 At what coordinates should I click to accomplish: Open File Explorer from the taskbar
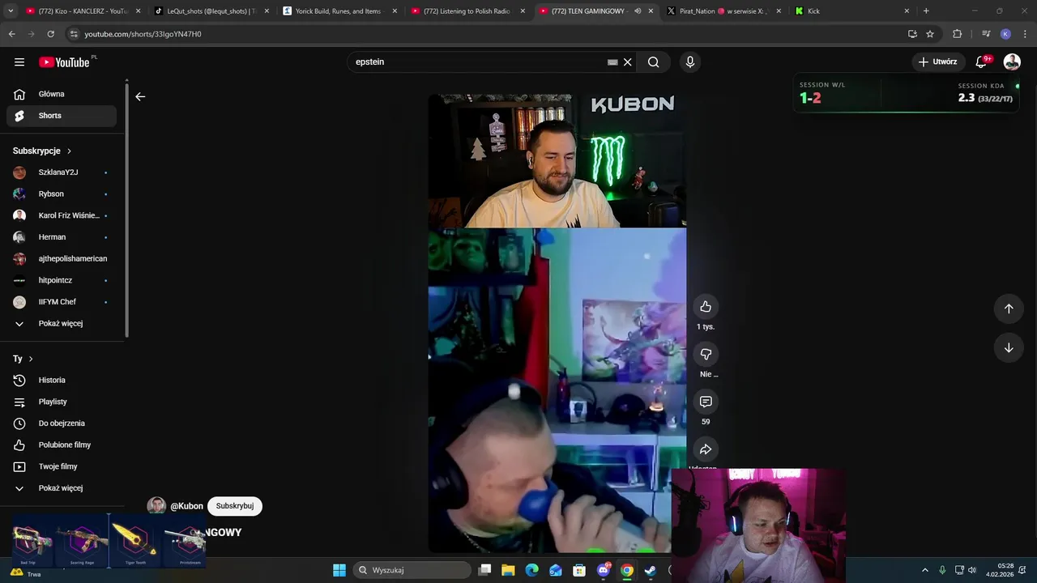508,570
